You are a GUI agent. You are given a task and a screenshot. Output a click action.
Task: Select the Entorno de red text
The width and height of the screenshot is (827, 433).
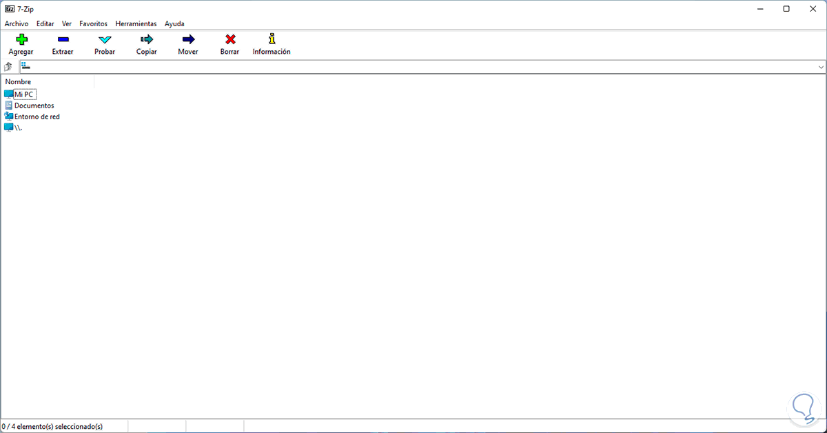pyautogui.click(x=37, y=117)
